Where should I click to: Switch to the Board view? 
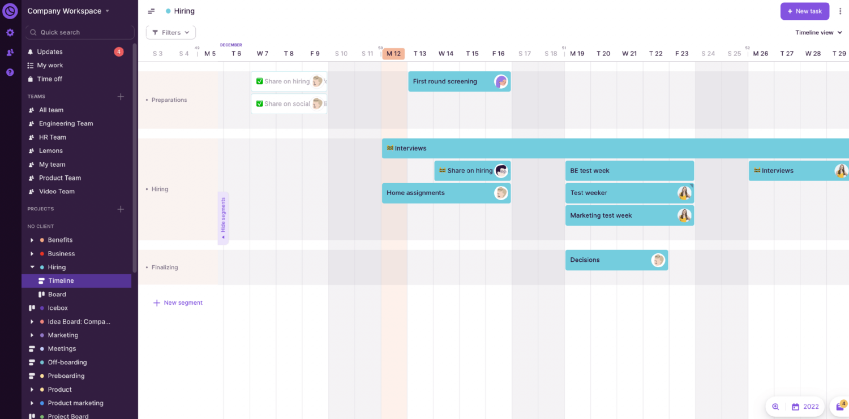coord(57,294)
